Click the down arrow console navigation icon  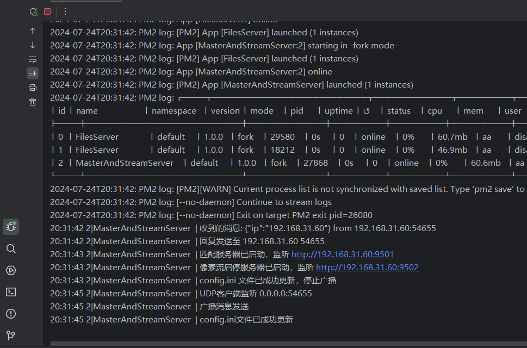point(33,45)
